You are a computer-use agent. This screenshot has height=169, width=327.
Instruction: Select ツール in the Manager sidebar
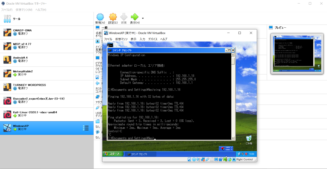(x=47, y=19)
